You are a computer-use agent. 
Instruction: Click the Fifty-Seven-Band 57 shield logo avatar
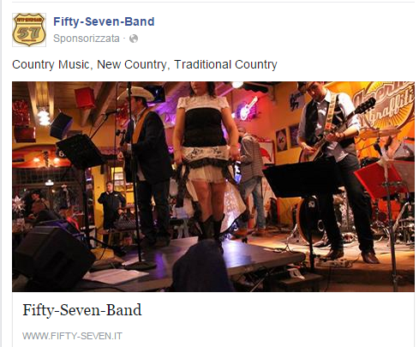point(29,30)
